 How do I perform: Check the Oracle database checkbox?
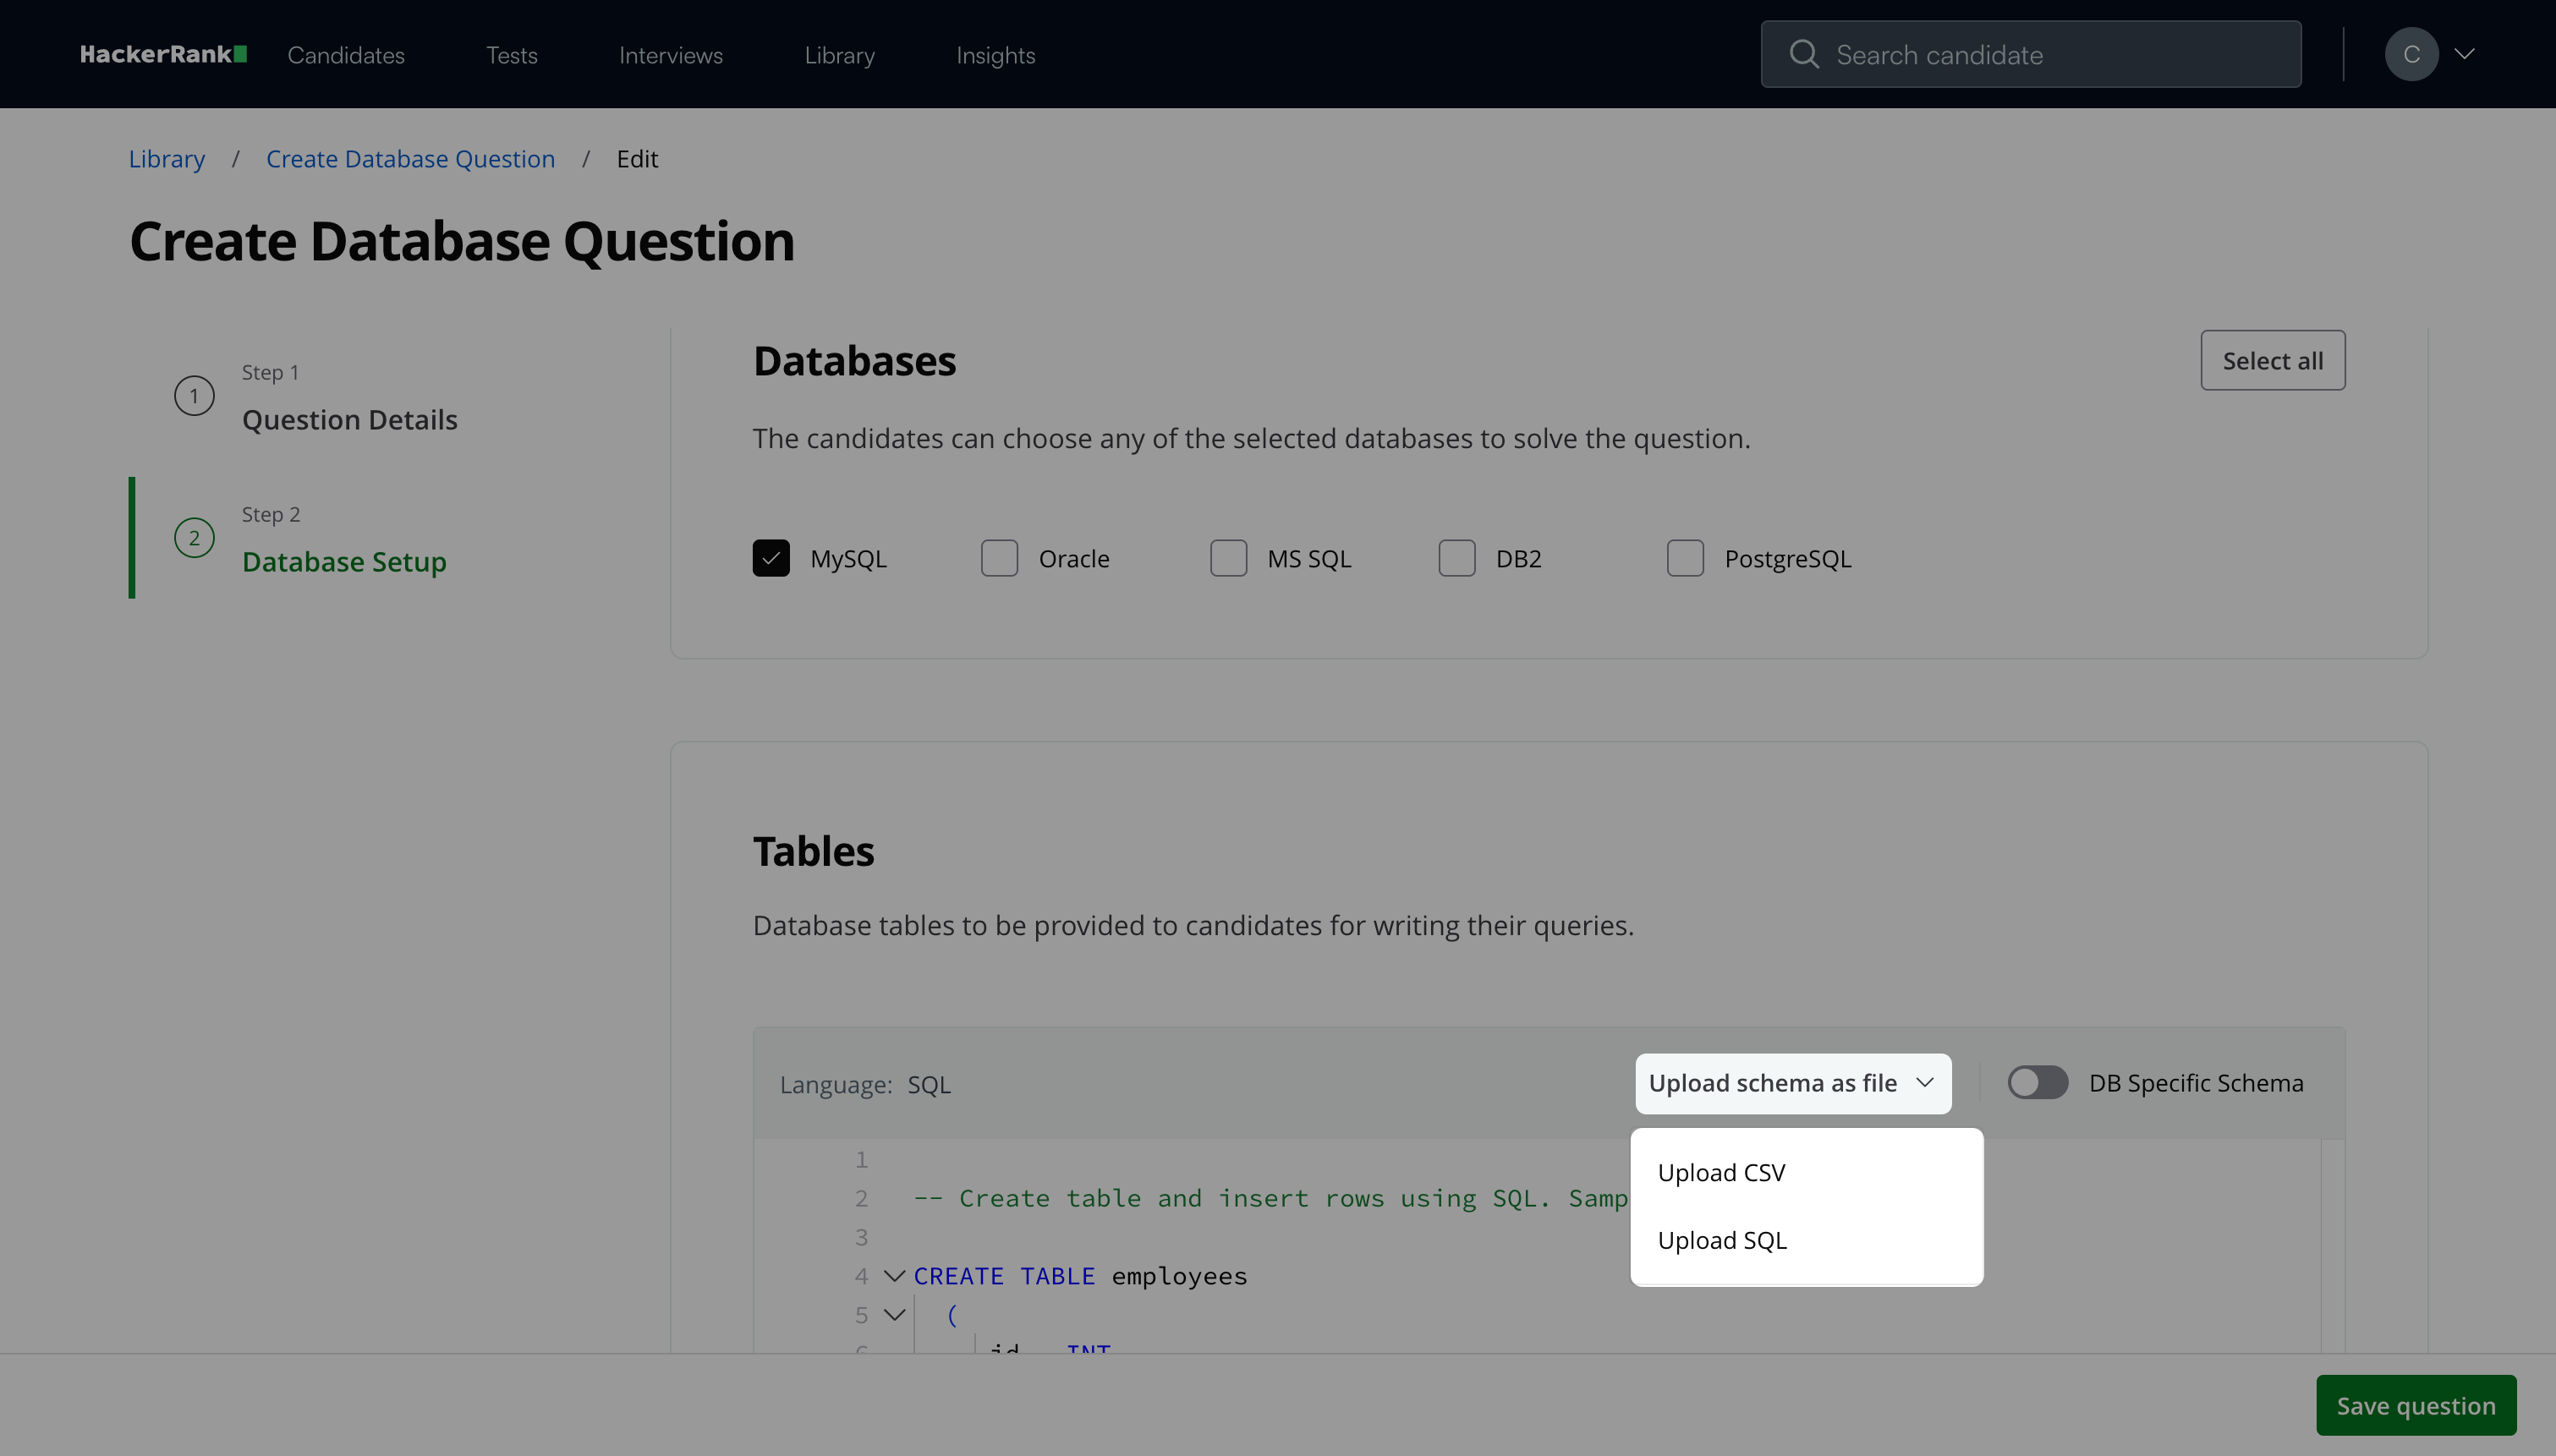point(999,558)
